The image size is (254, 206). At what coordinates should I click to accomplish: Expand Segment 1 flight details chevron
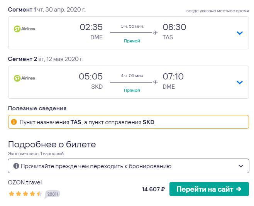coord(239,33)
